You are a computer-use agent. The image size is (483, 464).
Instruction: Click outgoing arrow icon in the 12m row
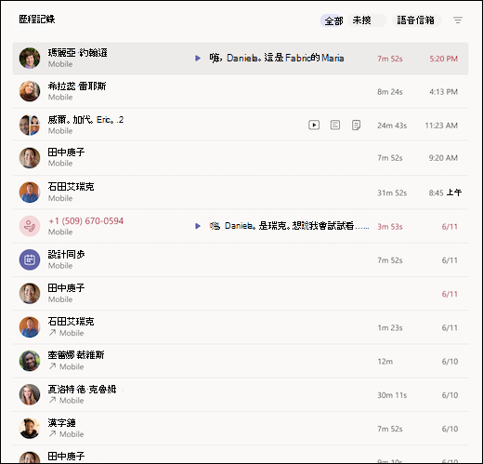pyautogui.click(x=52, y=366)
